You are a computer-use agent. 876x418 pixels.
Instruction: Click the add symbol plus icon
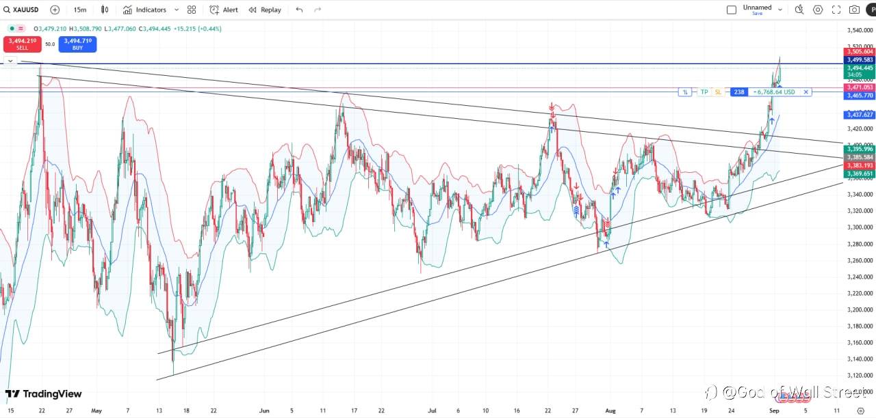click(x=55, y=10)
